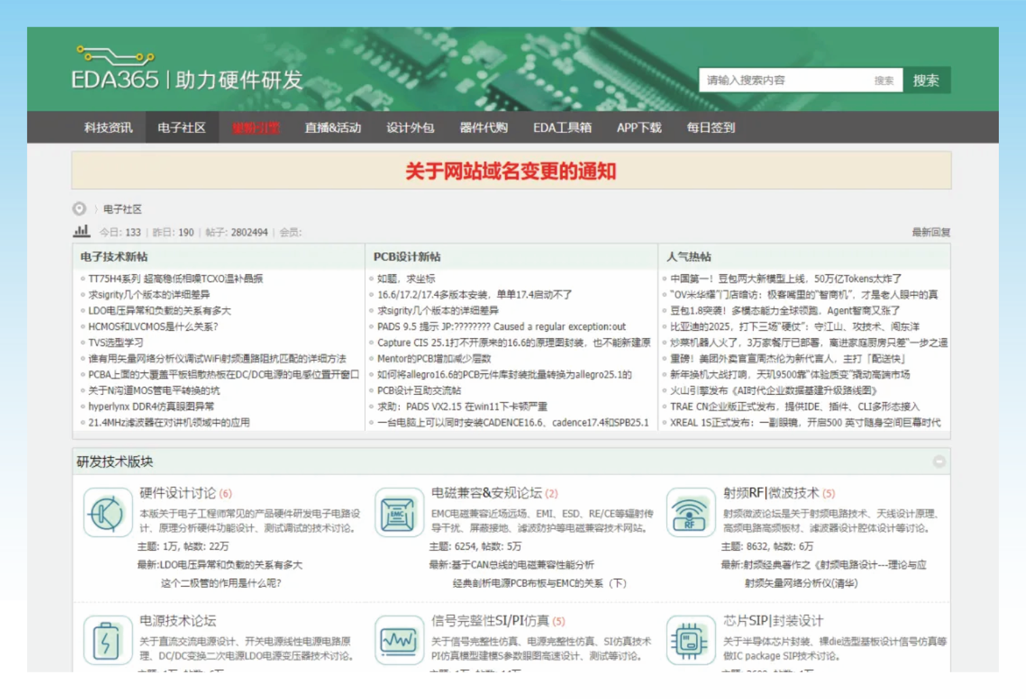Go to APP下载 in navigation bar
Screen dimensions: 1026x699
tap(638, 128)
